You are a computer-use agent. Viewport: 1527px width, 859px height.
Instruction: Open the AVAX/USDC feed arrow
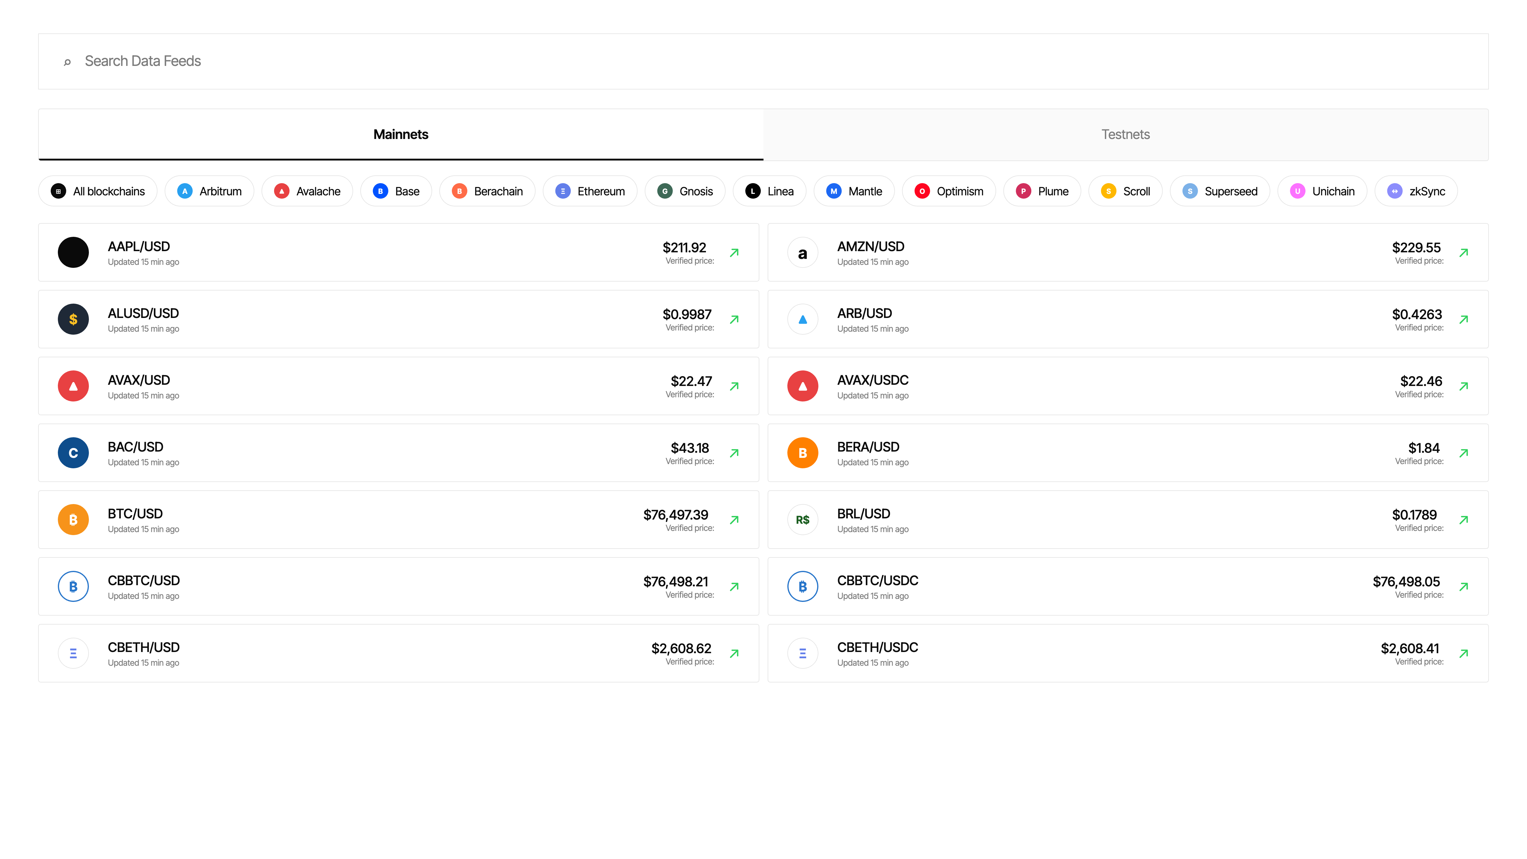pyautogui.click(x=1463, y=387)
